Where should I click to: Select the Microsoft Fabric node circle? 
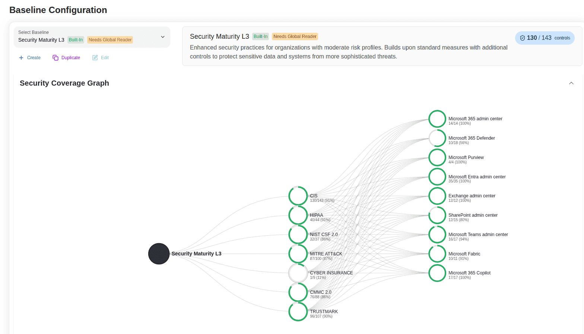coord(437,254)
